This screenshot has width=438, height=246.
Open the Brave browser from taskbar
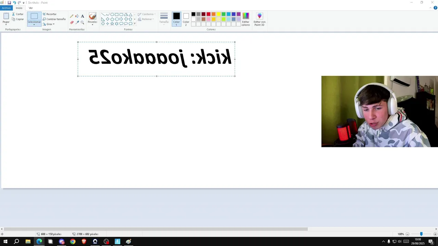[84, 242]
